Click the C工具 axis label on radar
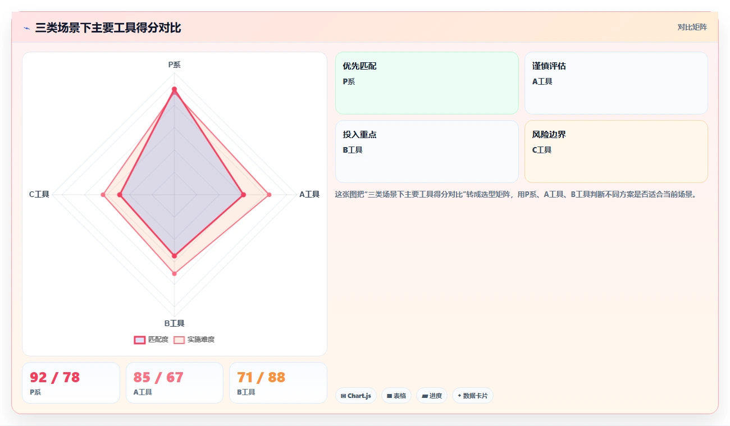Viewport: 730px width, 426px height. click(39, 195)
